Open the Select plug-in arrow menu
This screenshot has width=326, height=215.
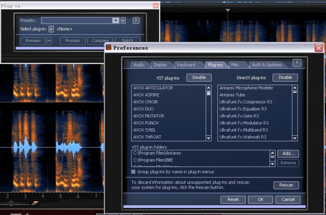point(51,29)
